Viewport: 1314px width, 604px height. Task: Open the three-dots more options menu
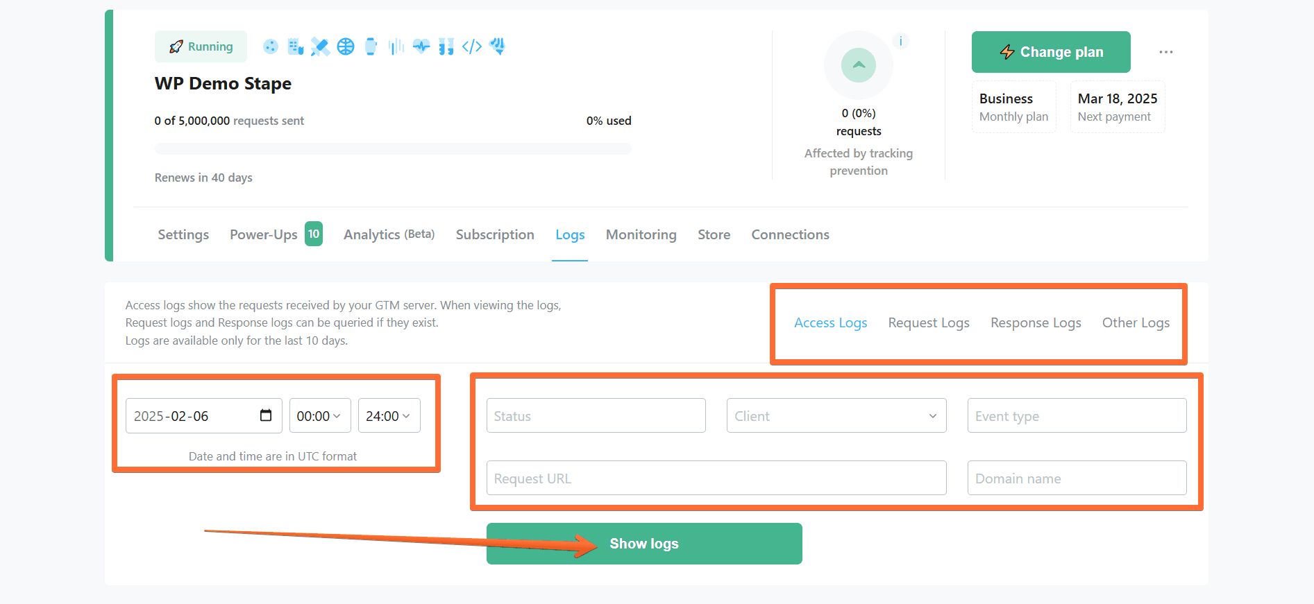coord(1166,52)
